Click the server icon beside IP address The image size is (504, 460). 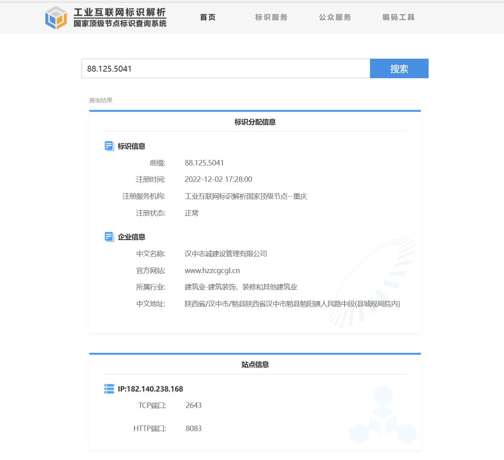(x=109, y=389)
